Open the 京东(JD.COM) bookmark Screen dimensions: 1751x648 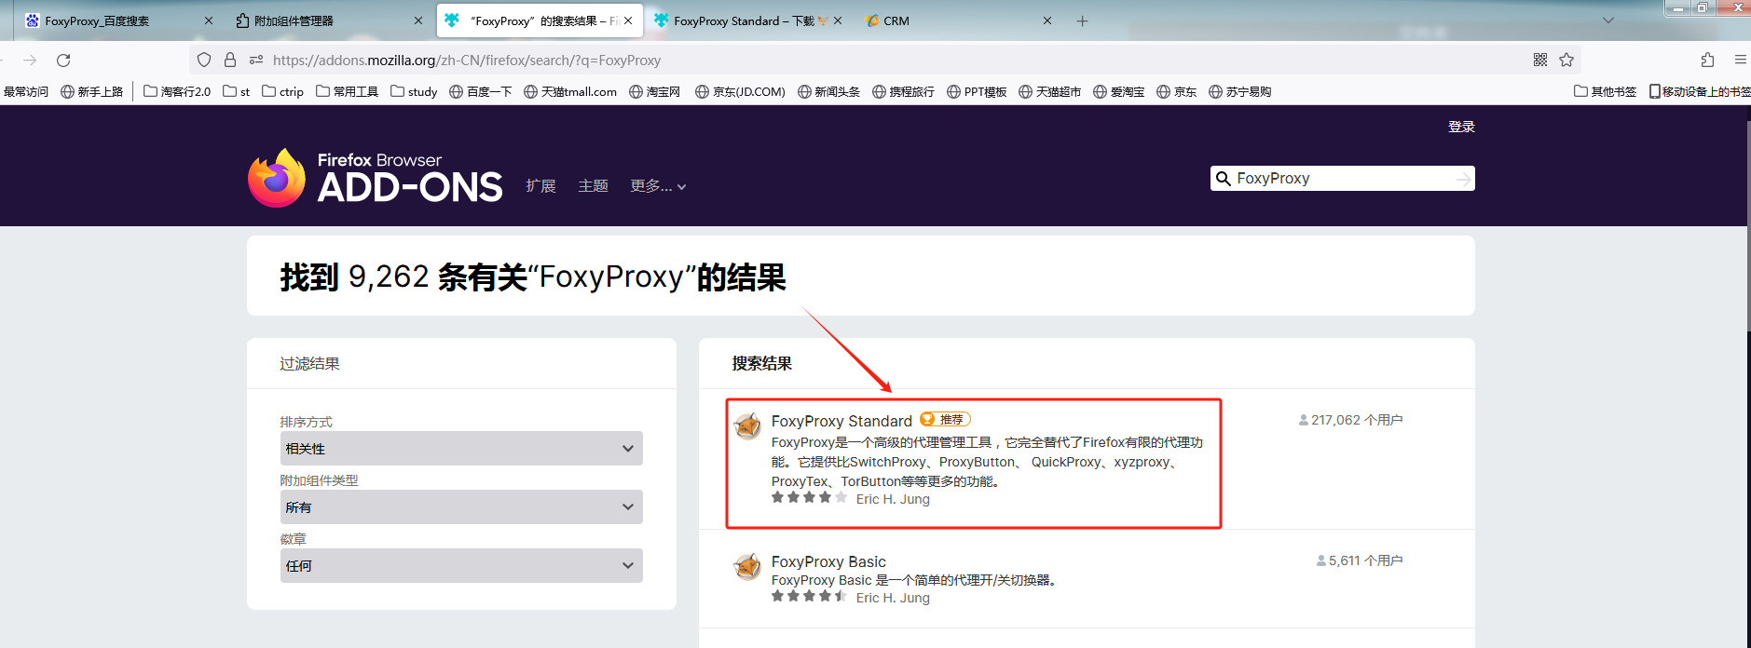740,91
